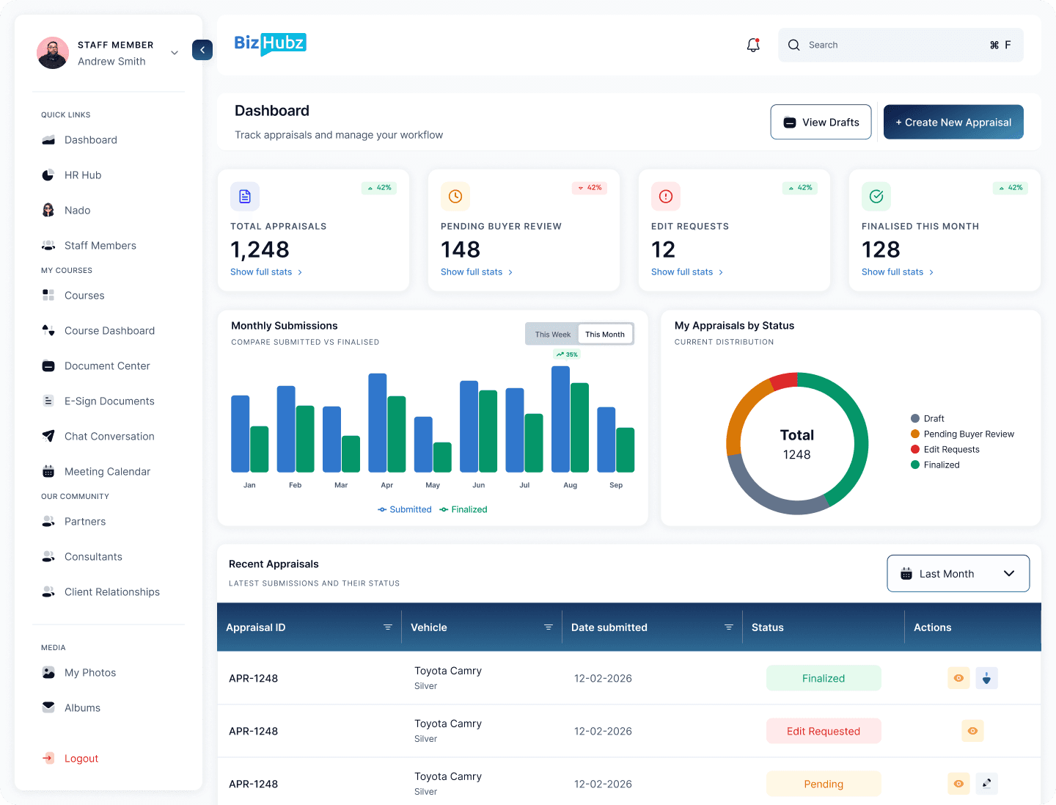Switch chart to This Month
The image size is (1056, 805).
coord(605,335)
